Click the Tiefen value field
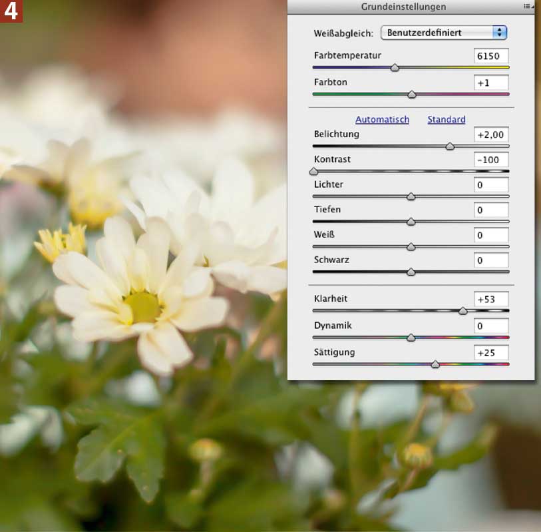The height and width of the screenshot is (532, 541). tap(491, 210)
